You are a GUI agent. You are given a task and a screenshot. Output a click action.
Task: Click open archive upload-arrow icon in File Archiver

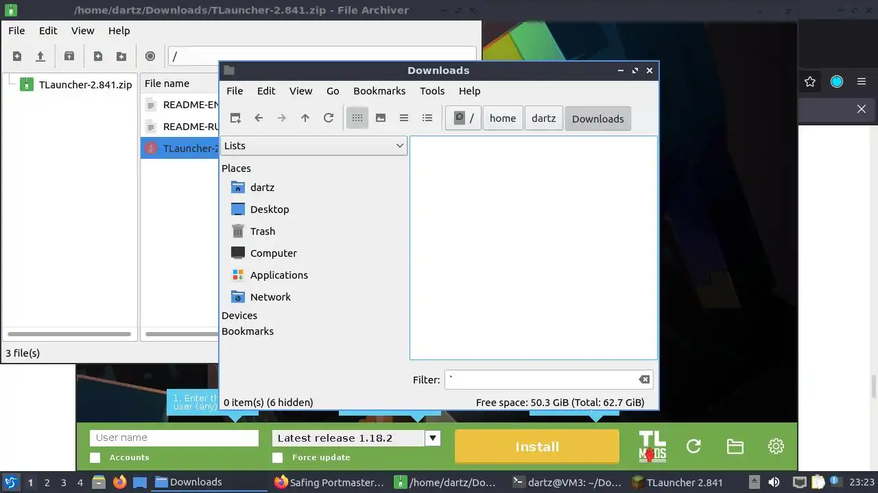[x=40, y=56]
